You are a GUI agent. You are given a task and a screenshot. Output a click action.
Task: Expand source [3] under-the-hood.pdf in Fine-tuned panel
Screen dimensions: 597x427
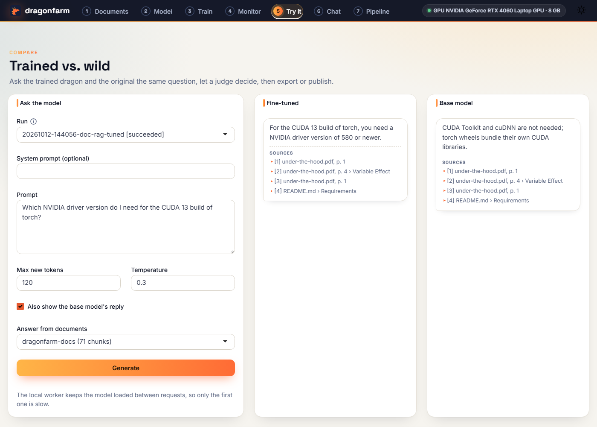click(x=308, y=181)
